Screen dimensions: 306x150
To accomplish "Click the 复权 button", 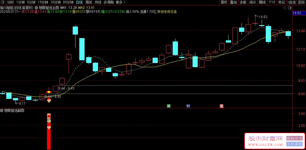I will pyautogui.click(x=224, y=2).
